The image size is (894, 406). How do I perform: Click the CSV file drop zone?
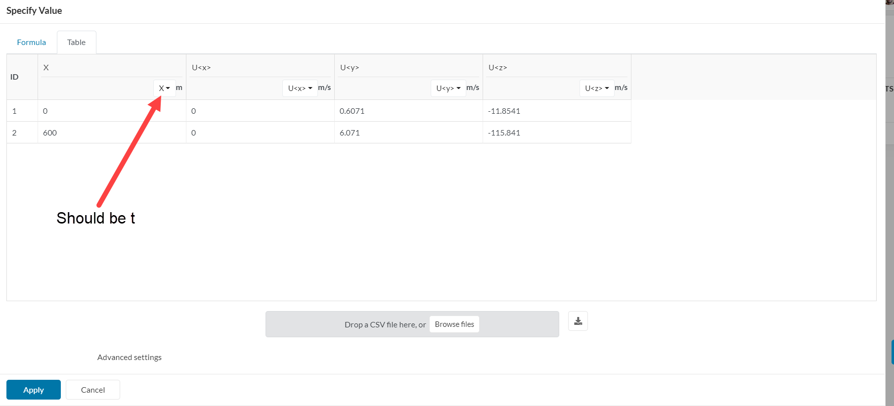pos(346,324)
